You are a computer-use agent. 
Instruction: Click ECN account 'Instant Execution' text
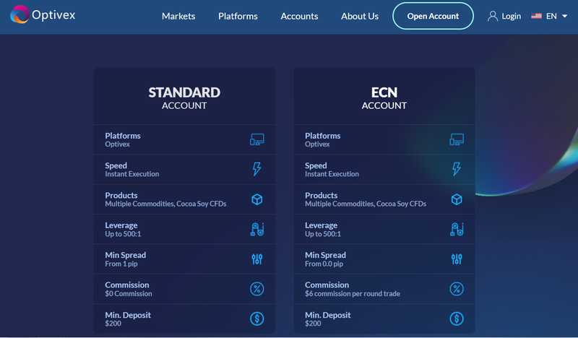pyautogui.click(x=332, y=174)
